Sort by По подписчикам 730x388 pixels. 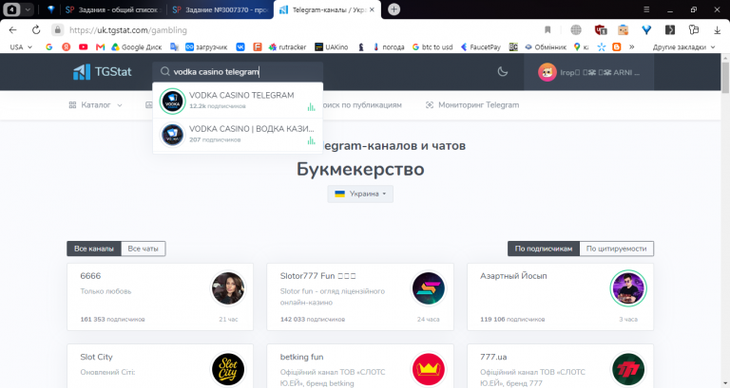(x=544, y=249)
